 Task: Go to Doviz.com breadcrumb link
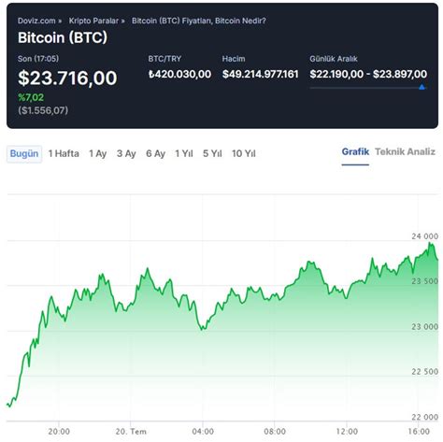pos(36,21)
